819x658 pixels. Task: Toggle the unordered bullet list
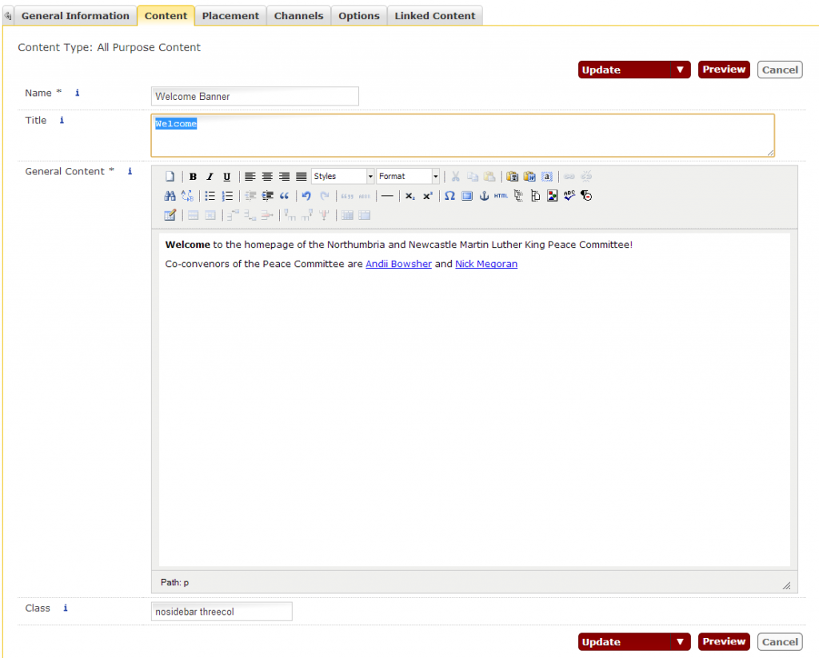coord(210,196)
